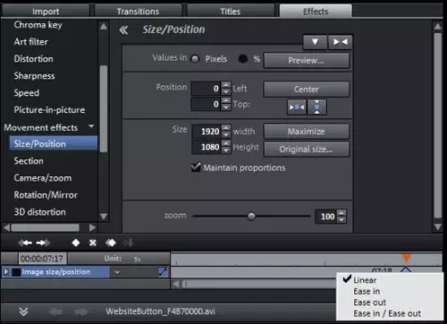This screenshot has width=447, height=324.
Task: Open the down-triangle preset menu above the panel
Action: [x=315, y=42]
